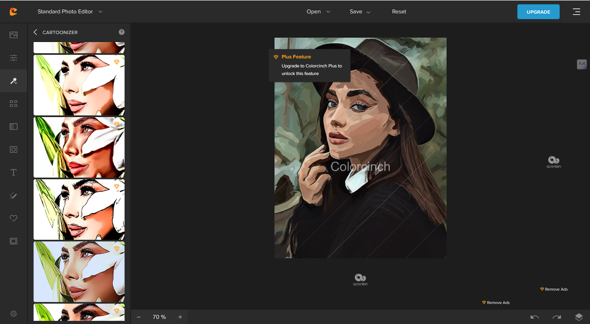Viewport: 590px width, 324px height.
Task: Open the Masks square-circle icon
Action: pyautogui.click(x=14, y=149)
